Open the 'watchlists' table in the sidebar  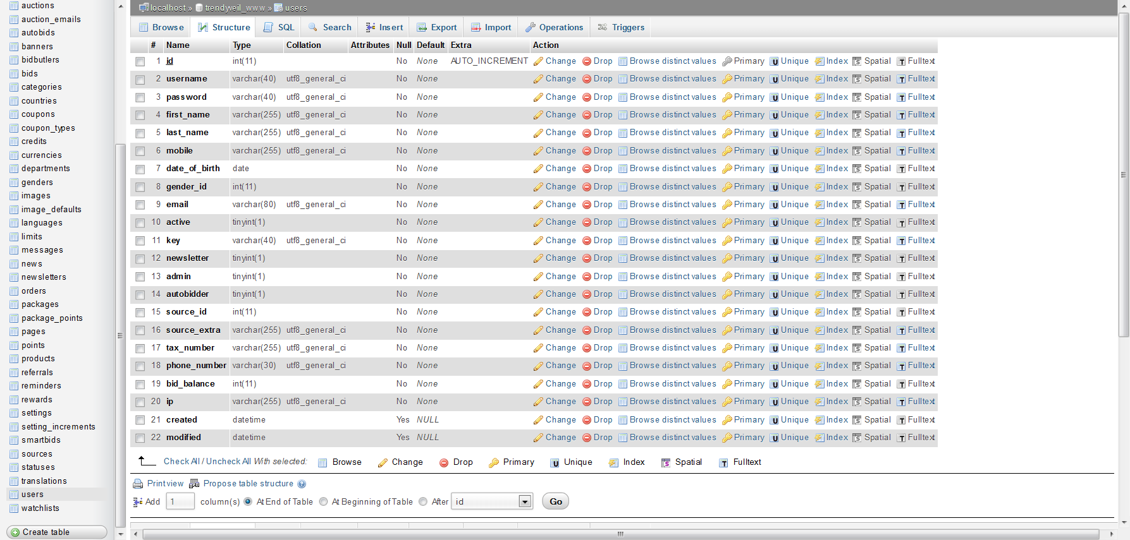pos(40,508)
